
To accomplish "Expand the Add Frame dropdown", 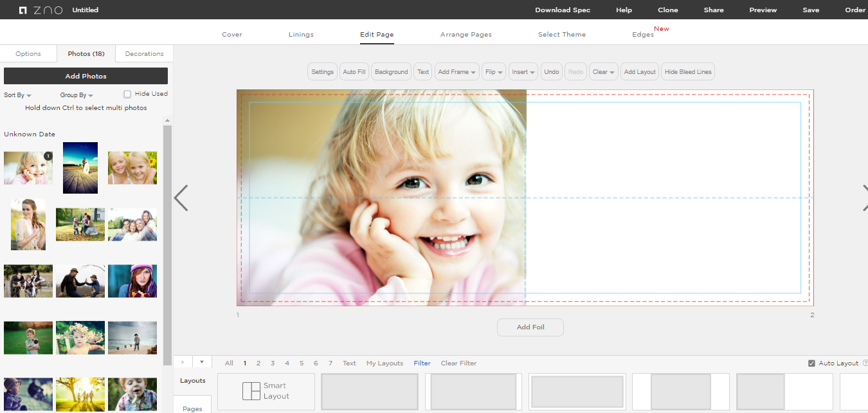I will point(457,71).
